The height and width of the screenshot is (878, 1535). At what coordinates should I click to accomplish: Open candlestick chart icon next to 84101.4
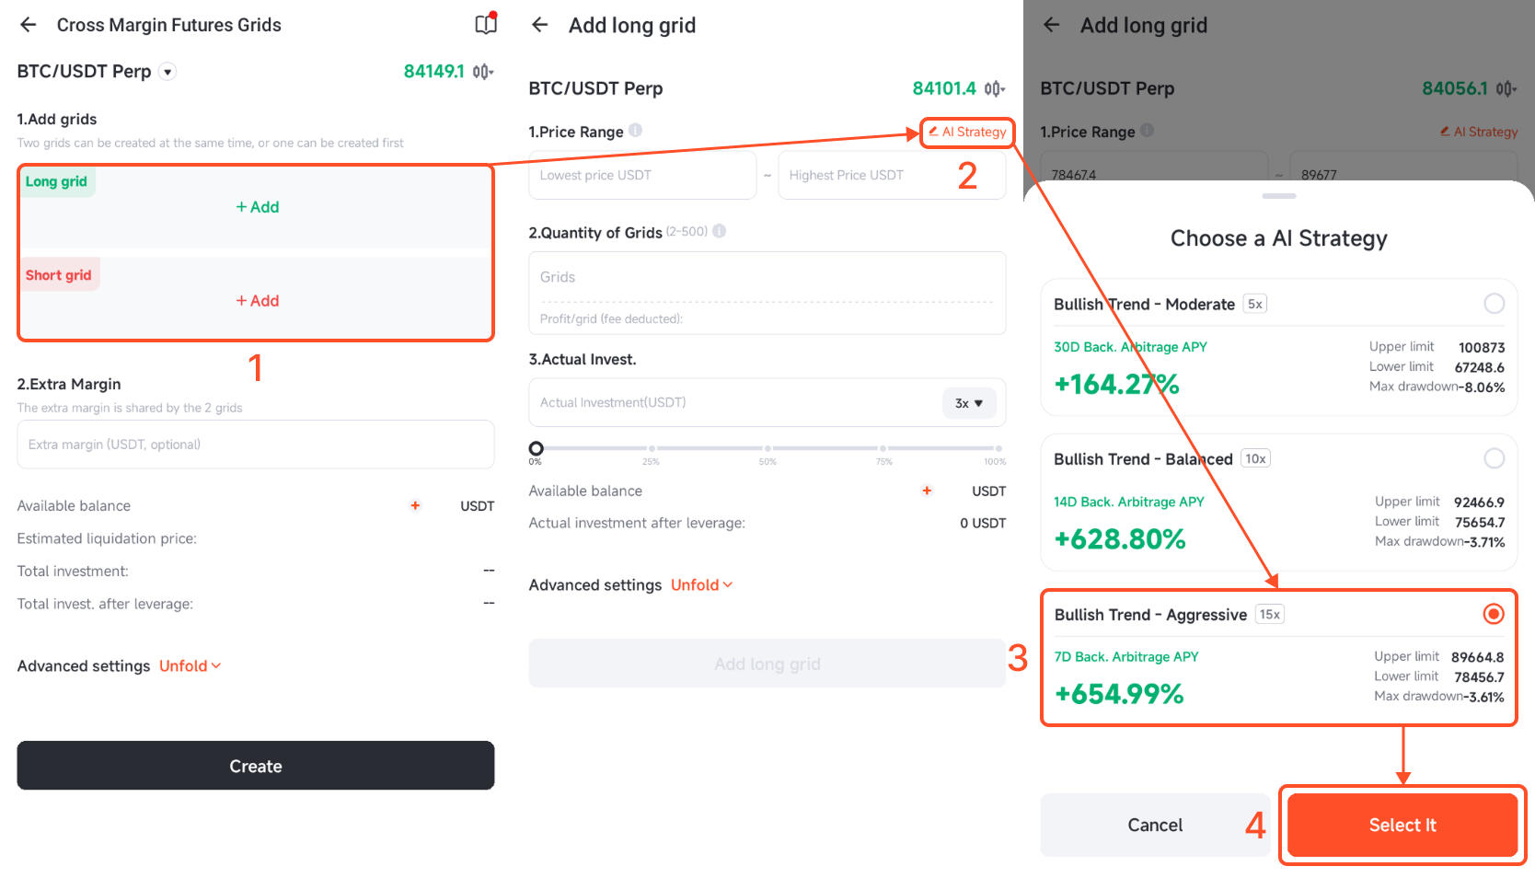click(x=995, y=88)
